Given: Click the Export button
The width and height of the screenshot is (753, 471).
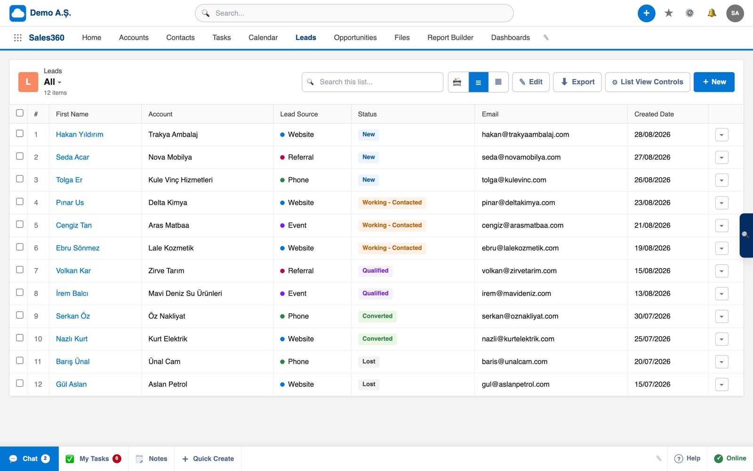Looking at the screenshot, I should (x=577, y=82).
